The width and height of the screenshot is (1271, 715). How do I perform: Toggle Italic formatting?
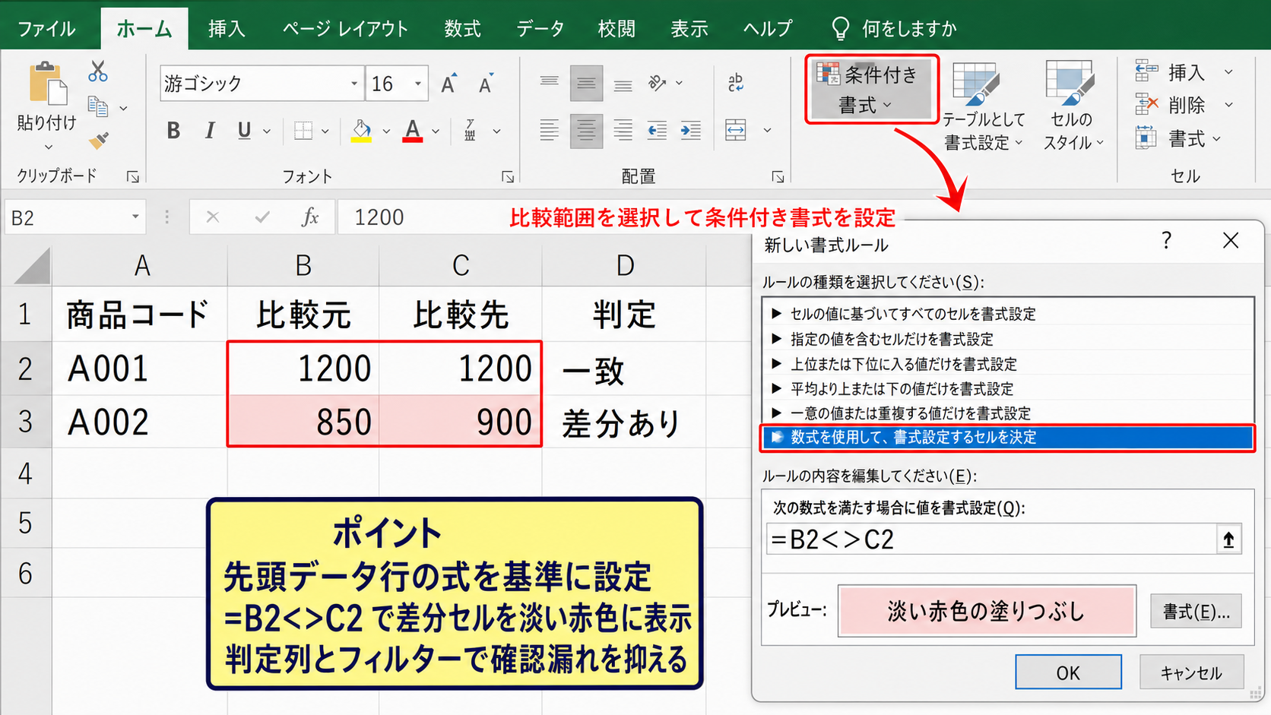tap(209, 131)
